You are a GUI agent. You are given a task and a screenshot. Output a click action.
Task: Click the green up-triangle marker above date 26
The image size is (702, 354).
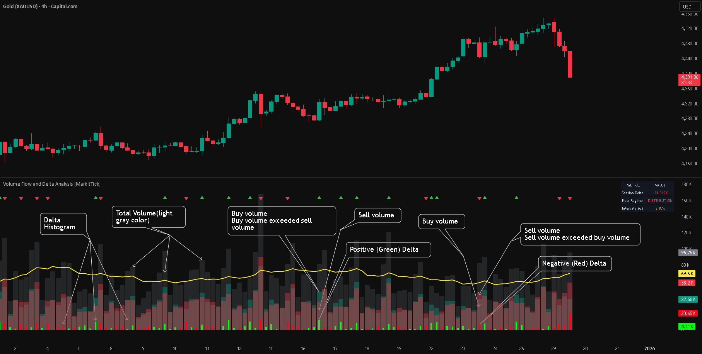pos(516,198)
